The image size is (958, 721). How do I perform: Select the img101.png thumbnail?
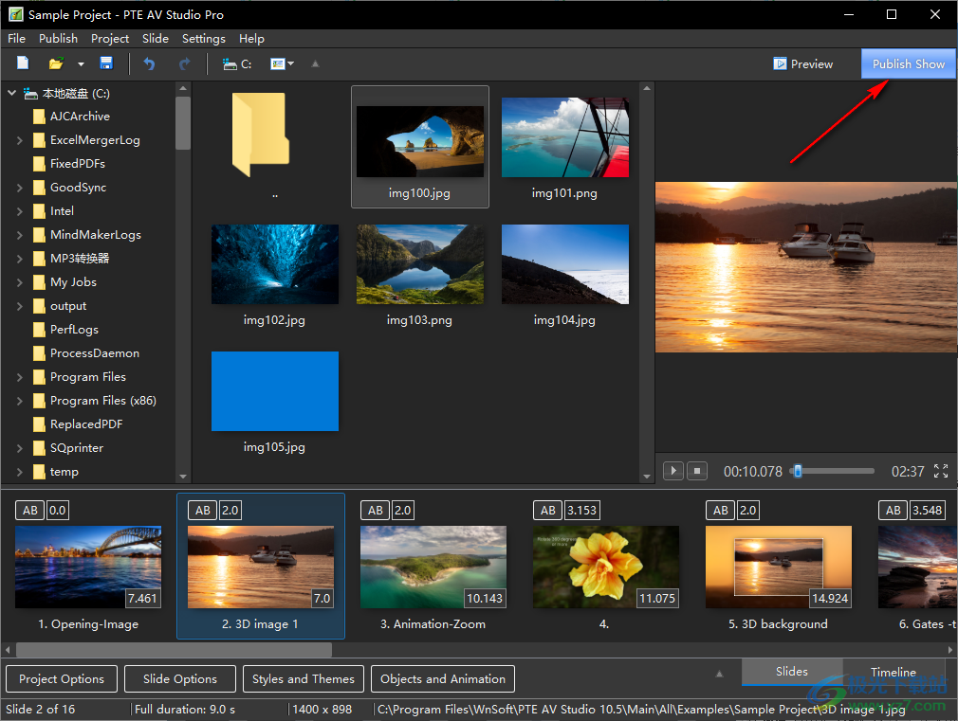[565, 137]
